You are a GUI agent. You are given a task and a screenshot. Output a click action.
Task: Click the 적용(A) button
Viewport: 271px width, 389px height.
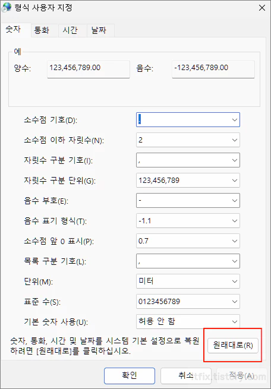click(x=242, y=375)
